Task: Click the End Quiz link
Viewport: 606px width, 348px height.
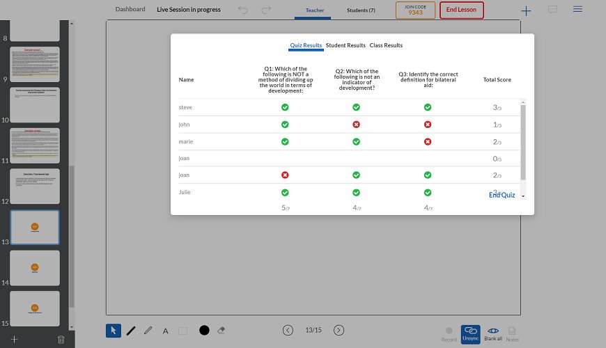Action: pos(502,195)
